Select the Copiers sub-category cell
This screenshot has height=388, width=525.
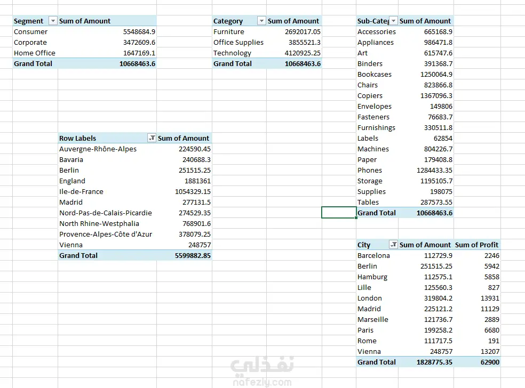pos(370,95)
